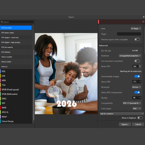The width and height of the screenshot is (145, 145).
Task: Choose HDR export format
Action: tap(16, 80)
